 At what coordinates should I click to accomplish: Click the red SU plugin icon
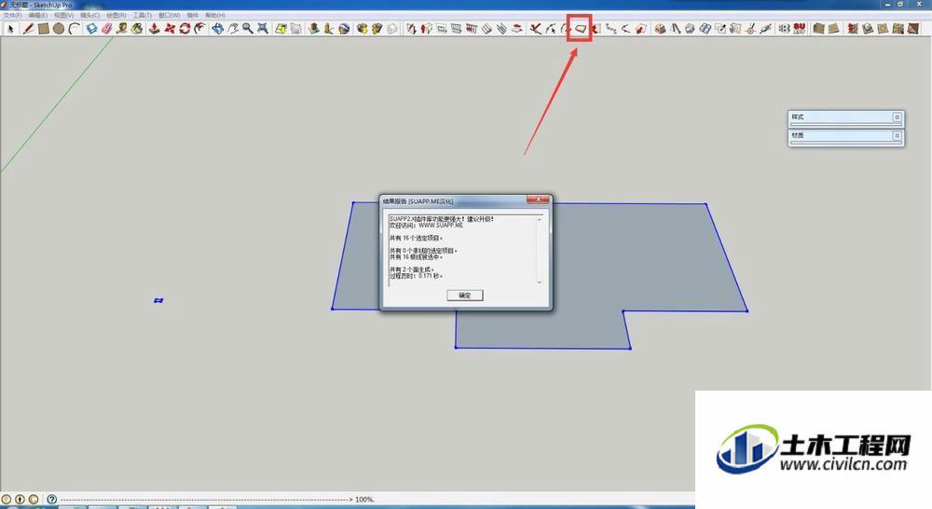(x=800, y=29)
